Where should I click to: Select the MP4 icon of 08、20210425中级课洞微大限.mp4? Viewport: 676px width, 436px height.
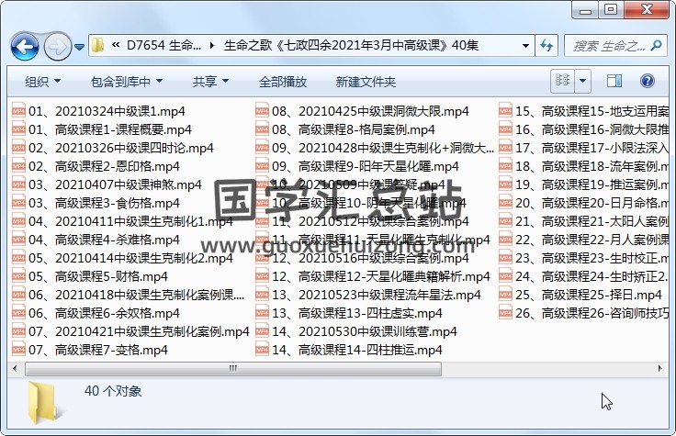click(x=262, y=111)
